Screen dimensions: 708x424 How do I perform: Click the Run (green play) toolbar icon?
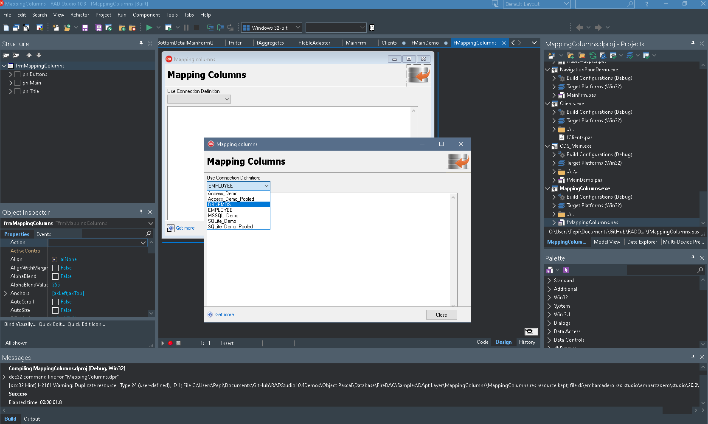click(149, 28)
